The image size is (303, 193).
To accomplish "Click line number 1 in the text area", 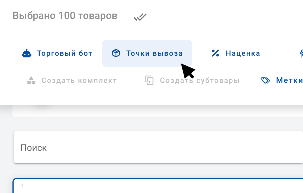I will tap(22, 186).
